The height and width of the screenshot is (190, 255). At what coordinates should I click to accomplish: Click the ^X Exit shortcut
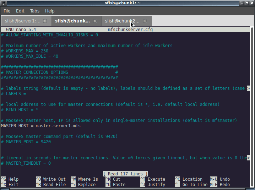10,185
